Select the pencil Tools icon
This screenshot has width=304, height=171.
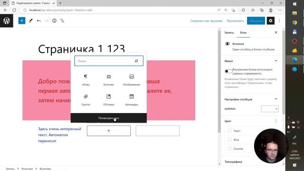point(30,21)
